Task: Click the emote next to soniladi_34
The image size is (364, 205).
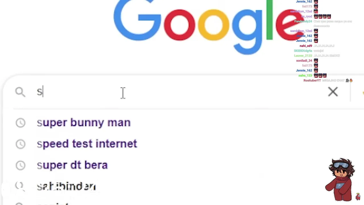Action: coord(316,61)
